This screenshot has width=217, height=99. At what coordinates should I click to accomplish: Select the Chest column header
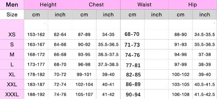96,5
